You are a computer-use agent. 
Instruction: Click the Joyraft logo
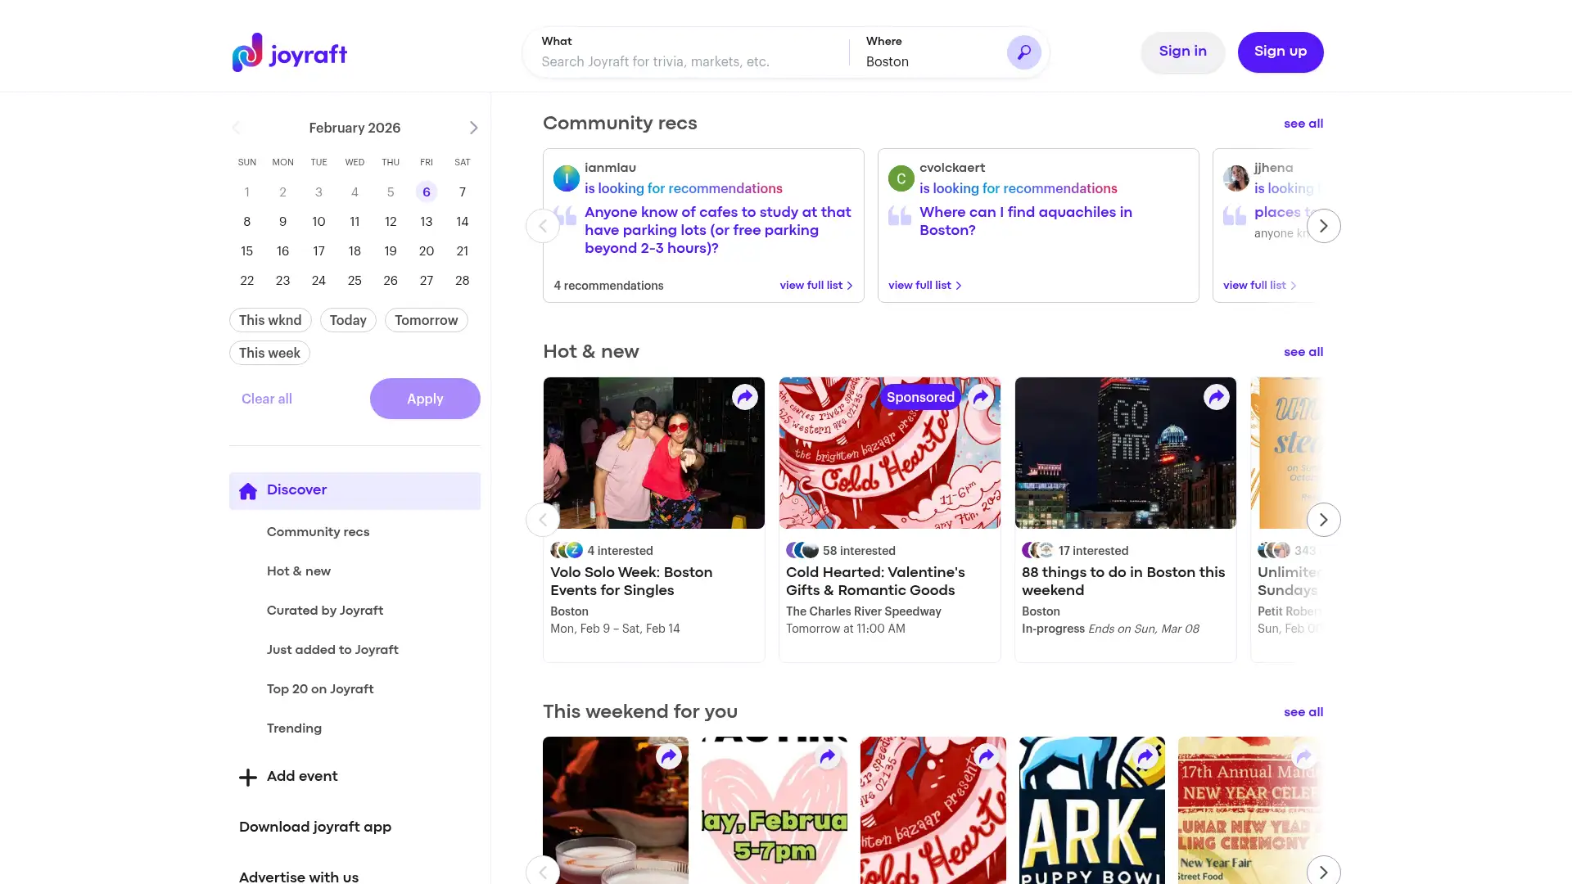pyautogui.click(x=288, y=52)
